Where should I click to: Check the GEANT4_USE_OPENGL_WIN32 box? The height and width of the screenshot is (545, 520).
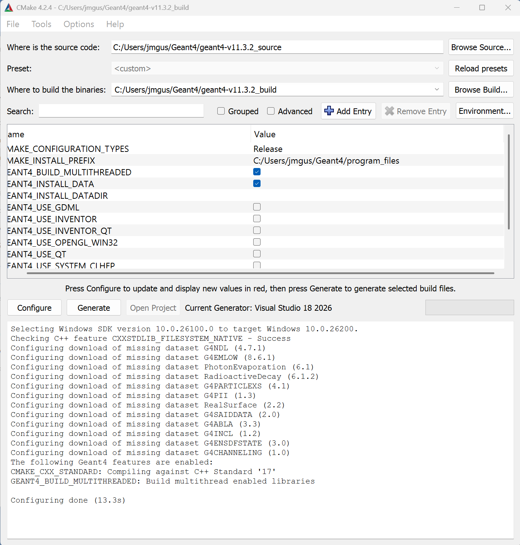[257, 242]
